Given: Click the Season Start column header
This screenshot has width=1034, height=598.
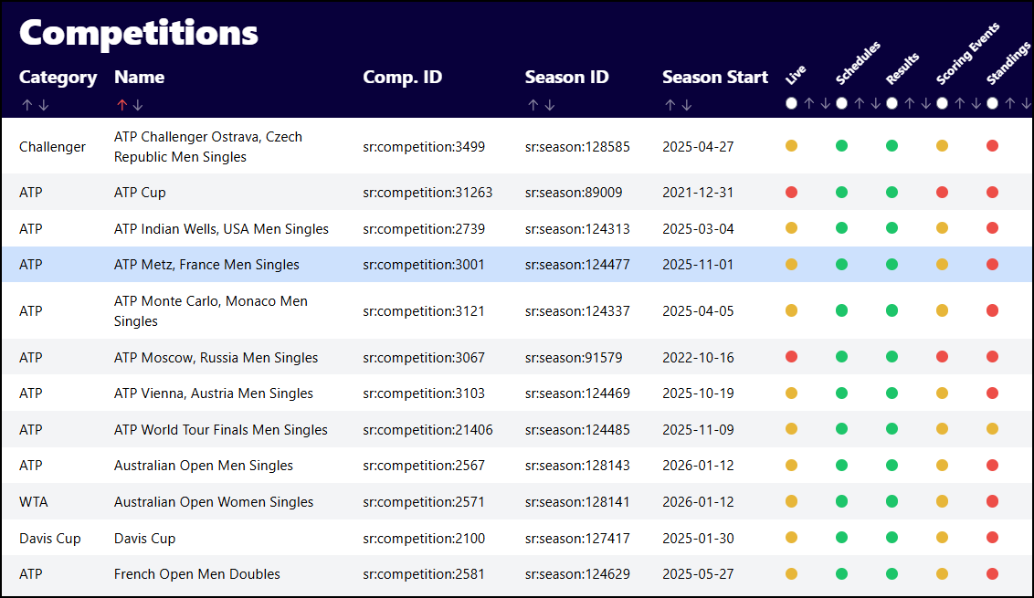Looking at the screenshot, I should tap(715, 77).
